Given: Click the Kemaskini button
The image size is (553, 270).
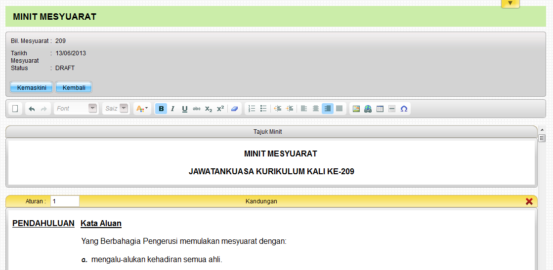Looking at the screenshot, I should point(32,87).
